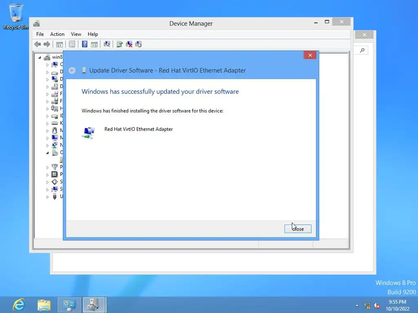The width and height of the screenshot is (418, 313).
Task: Click the Uninstall device icon with red X
Action: 129,44
